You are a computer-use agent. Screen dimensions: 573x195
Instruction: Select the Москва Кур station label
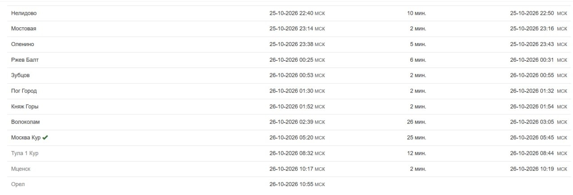click(x=26, y=138)
